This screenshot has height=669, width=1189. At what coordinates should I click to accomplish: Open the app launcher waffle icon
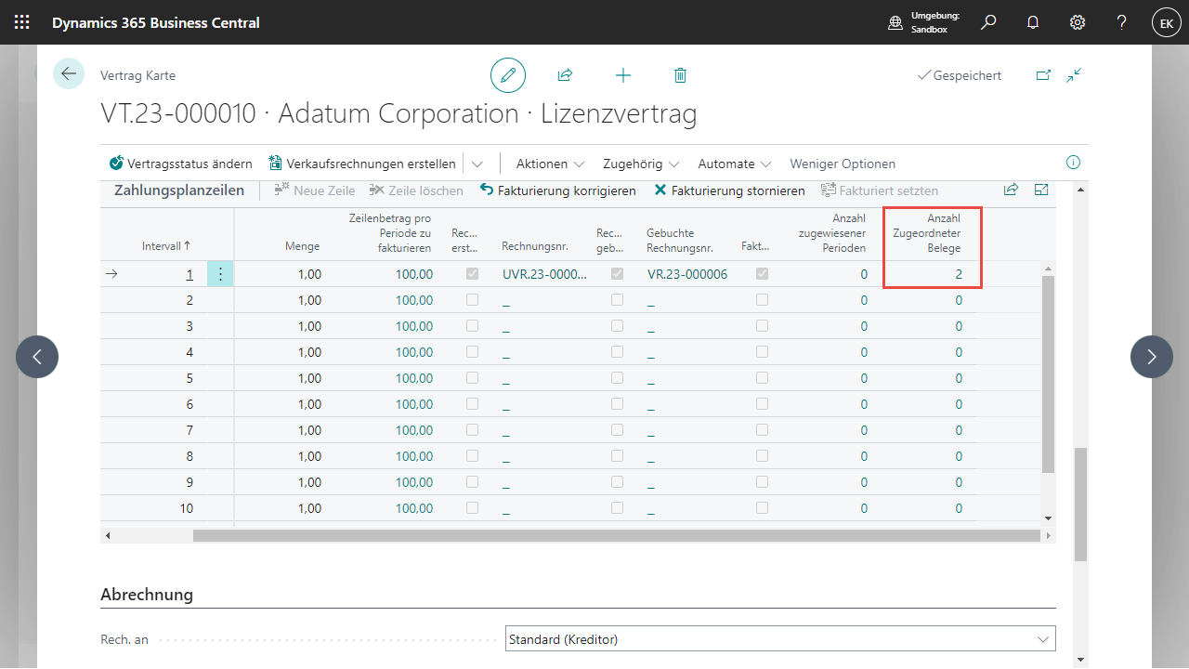pyautogui.click(x=22, y=22)
